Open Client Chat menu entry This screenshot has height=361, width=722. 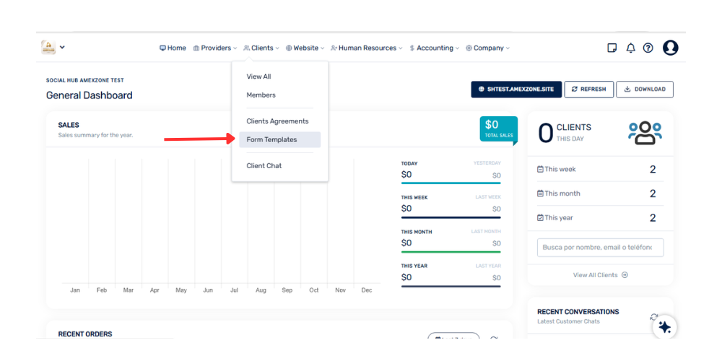264,166
